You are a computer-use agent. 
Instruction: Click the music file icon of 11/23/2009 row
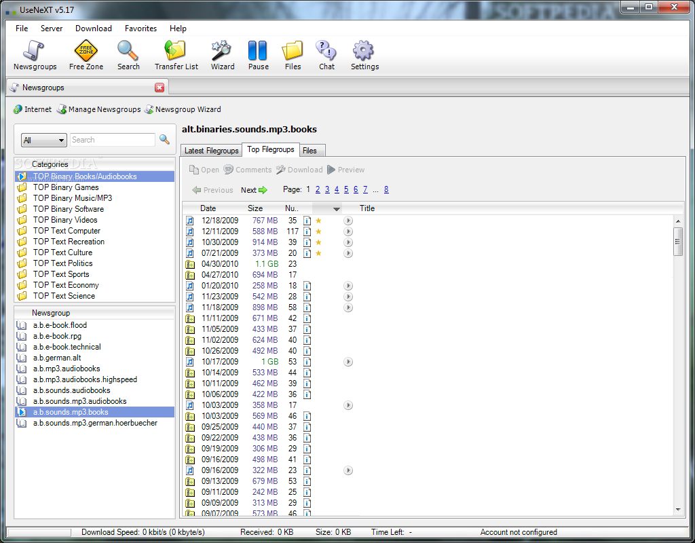click(190, 297)
